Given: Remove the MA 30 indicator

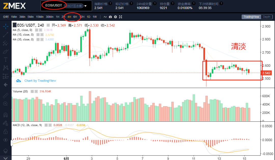Looking at the screenshot, I should coord(42,40).
